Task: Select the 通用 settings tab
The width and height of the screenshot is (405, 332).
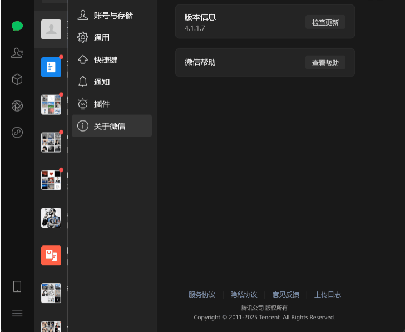Action: 112,38
